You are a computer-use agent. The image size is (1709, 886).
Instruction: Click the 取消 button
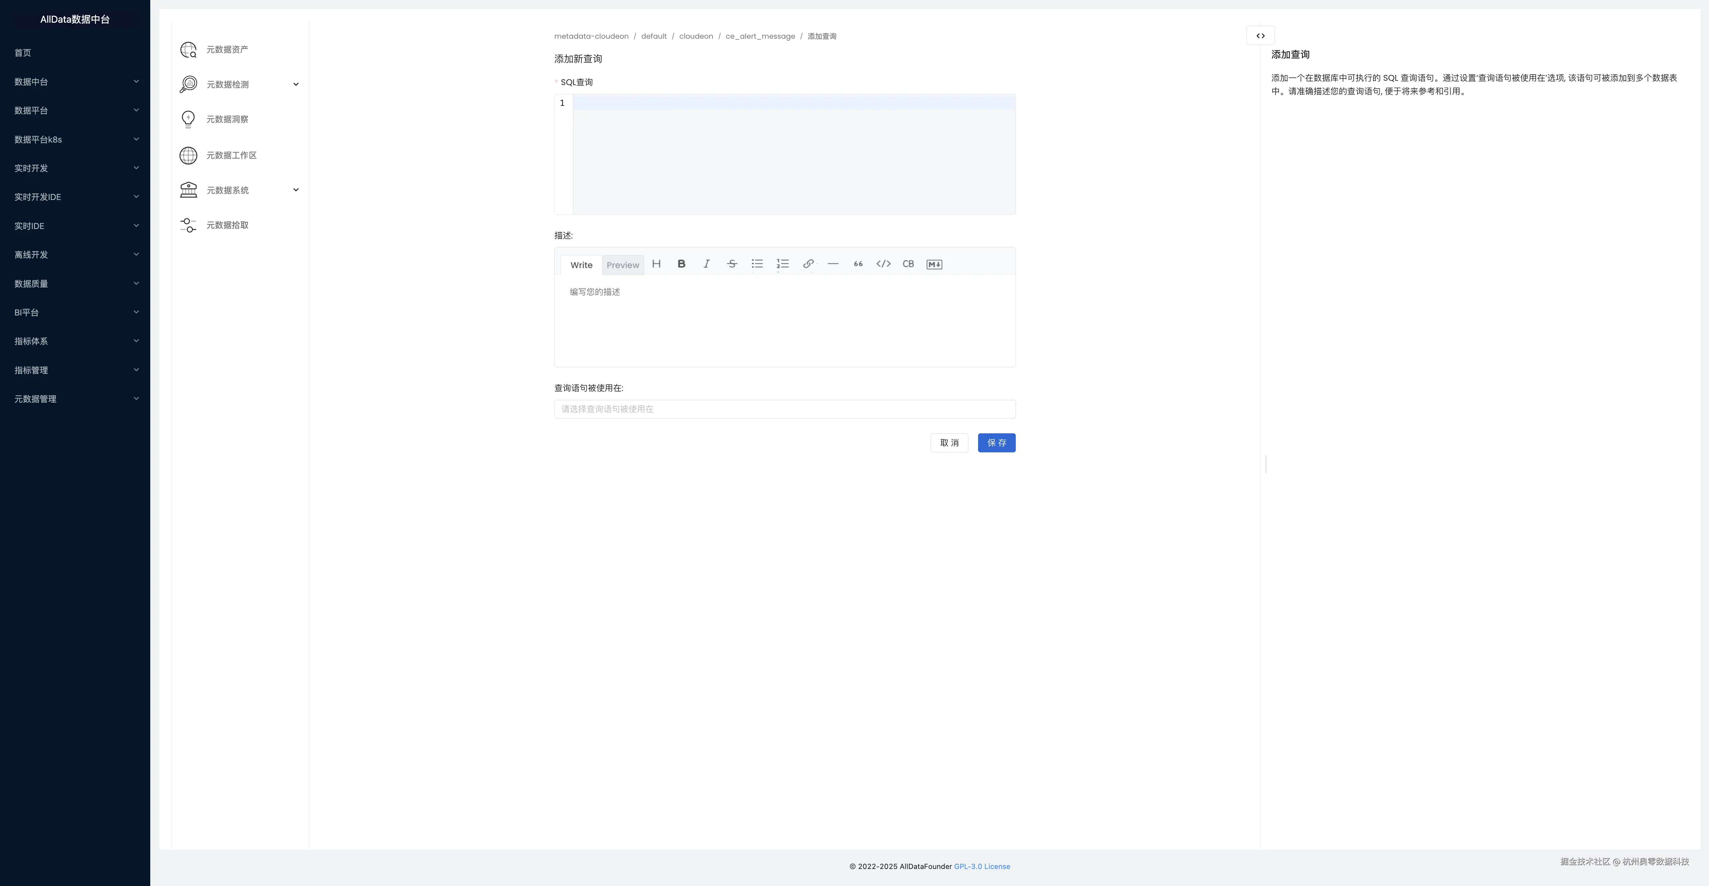[949, 443]
